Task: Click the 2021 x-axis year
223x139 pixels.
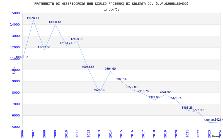Action: [187, 134]
